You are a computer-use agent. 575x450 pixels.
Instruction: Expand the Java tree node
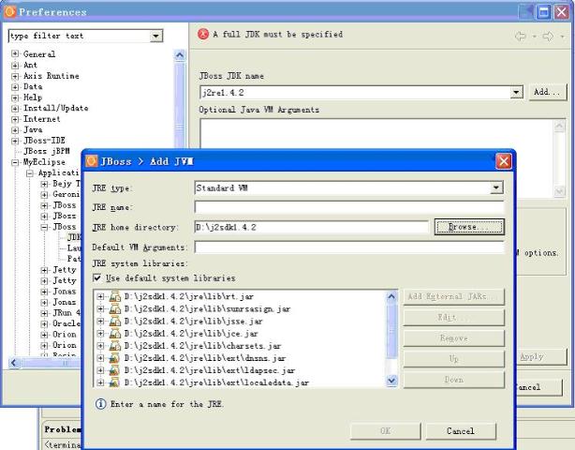15,130
